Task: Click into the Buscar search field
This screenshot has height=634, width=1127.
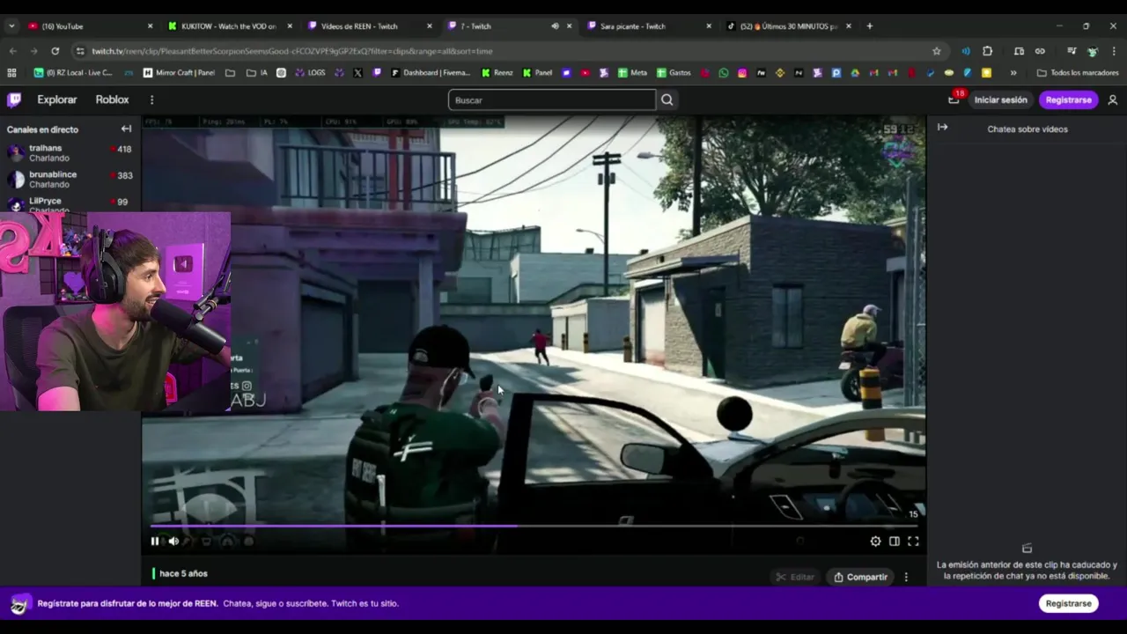Action: pyautogui.click(x=552, y=100)
